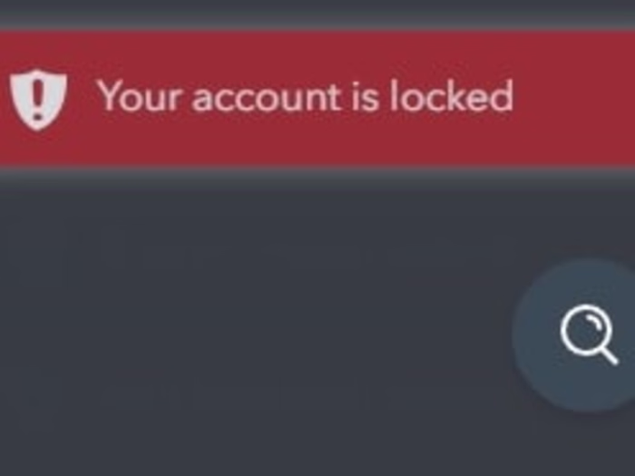The image size is (635, 476).
Task: Activate the floating search icon button
Action: (574, 335)
